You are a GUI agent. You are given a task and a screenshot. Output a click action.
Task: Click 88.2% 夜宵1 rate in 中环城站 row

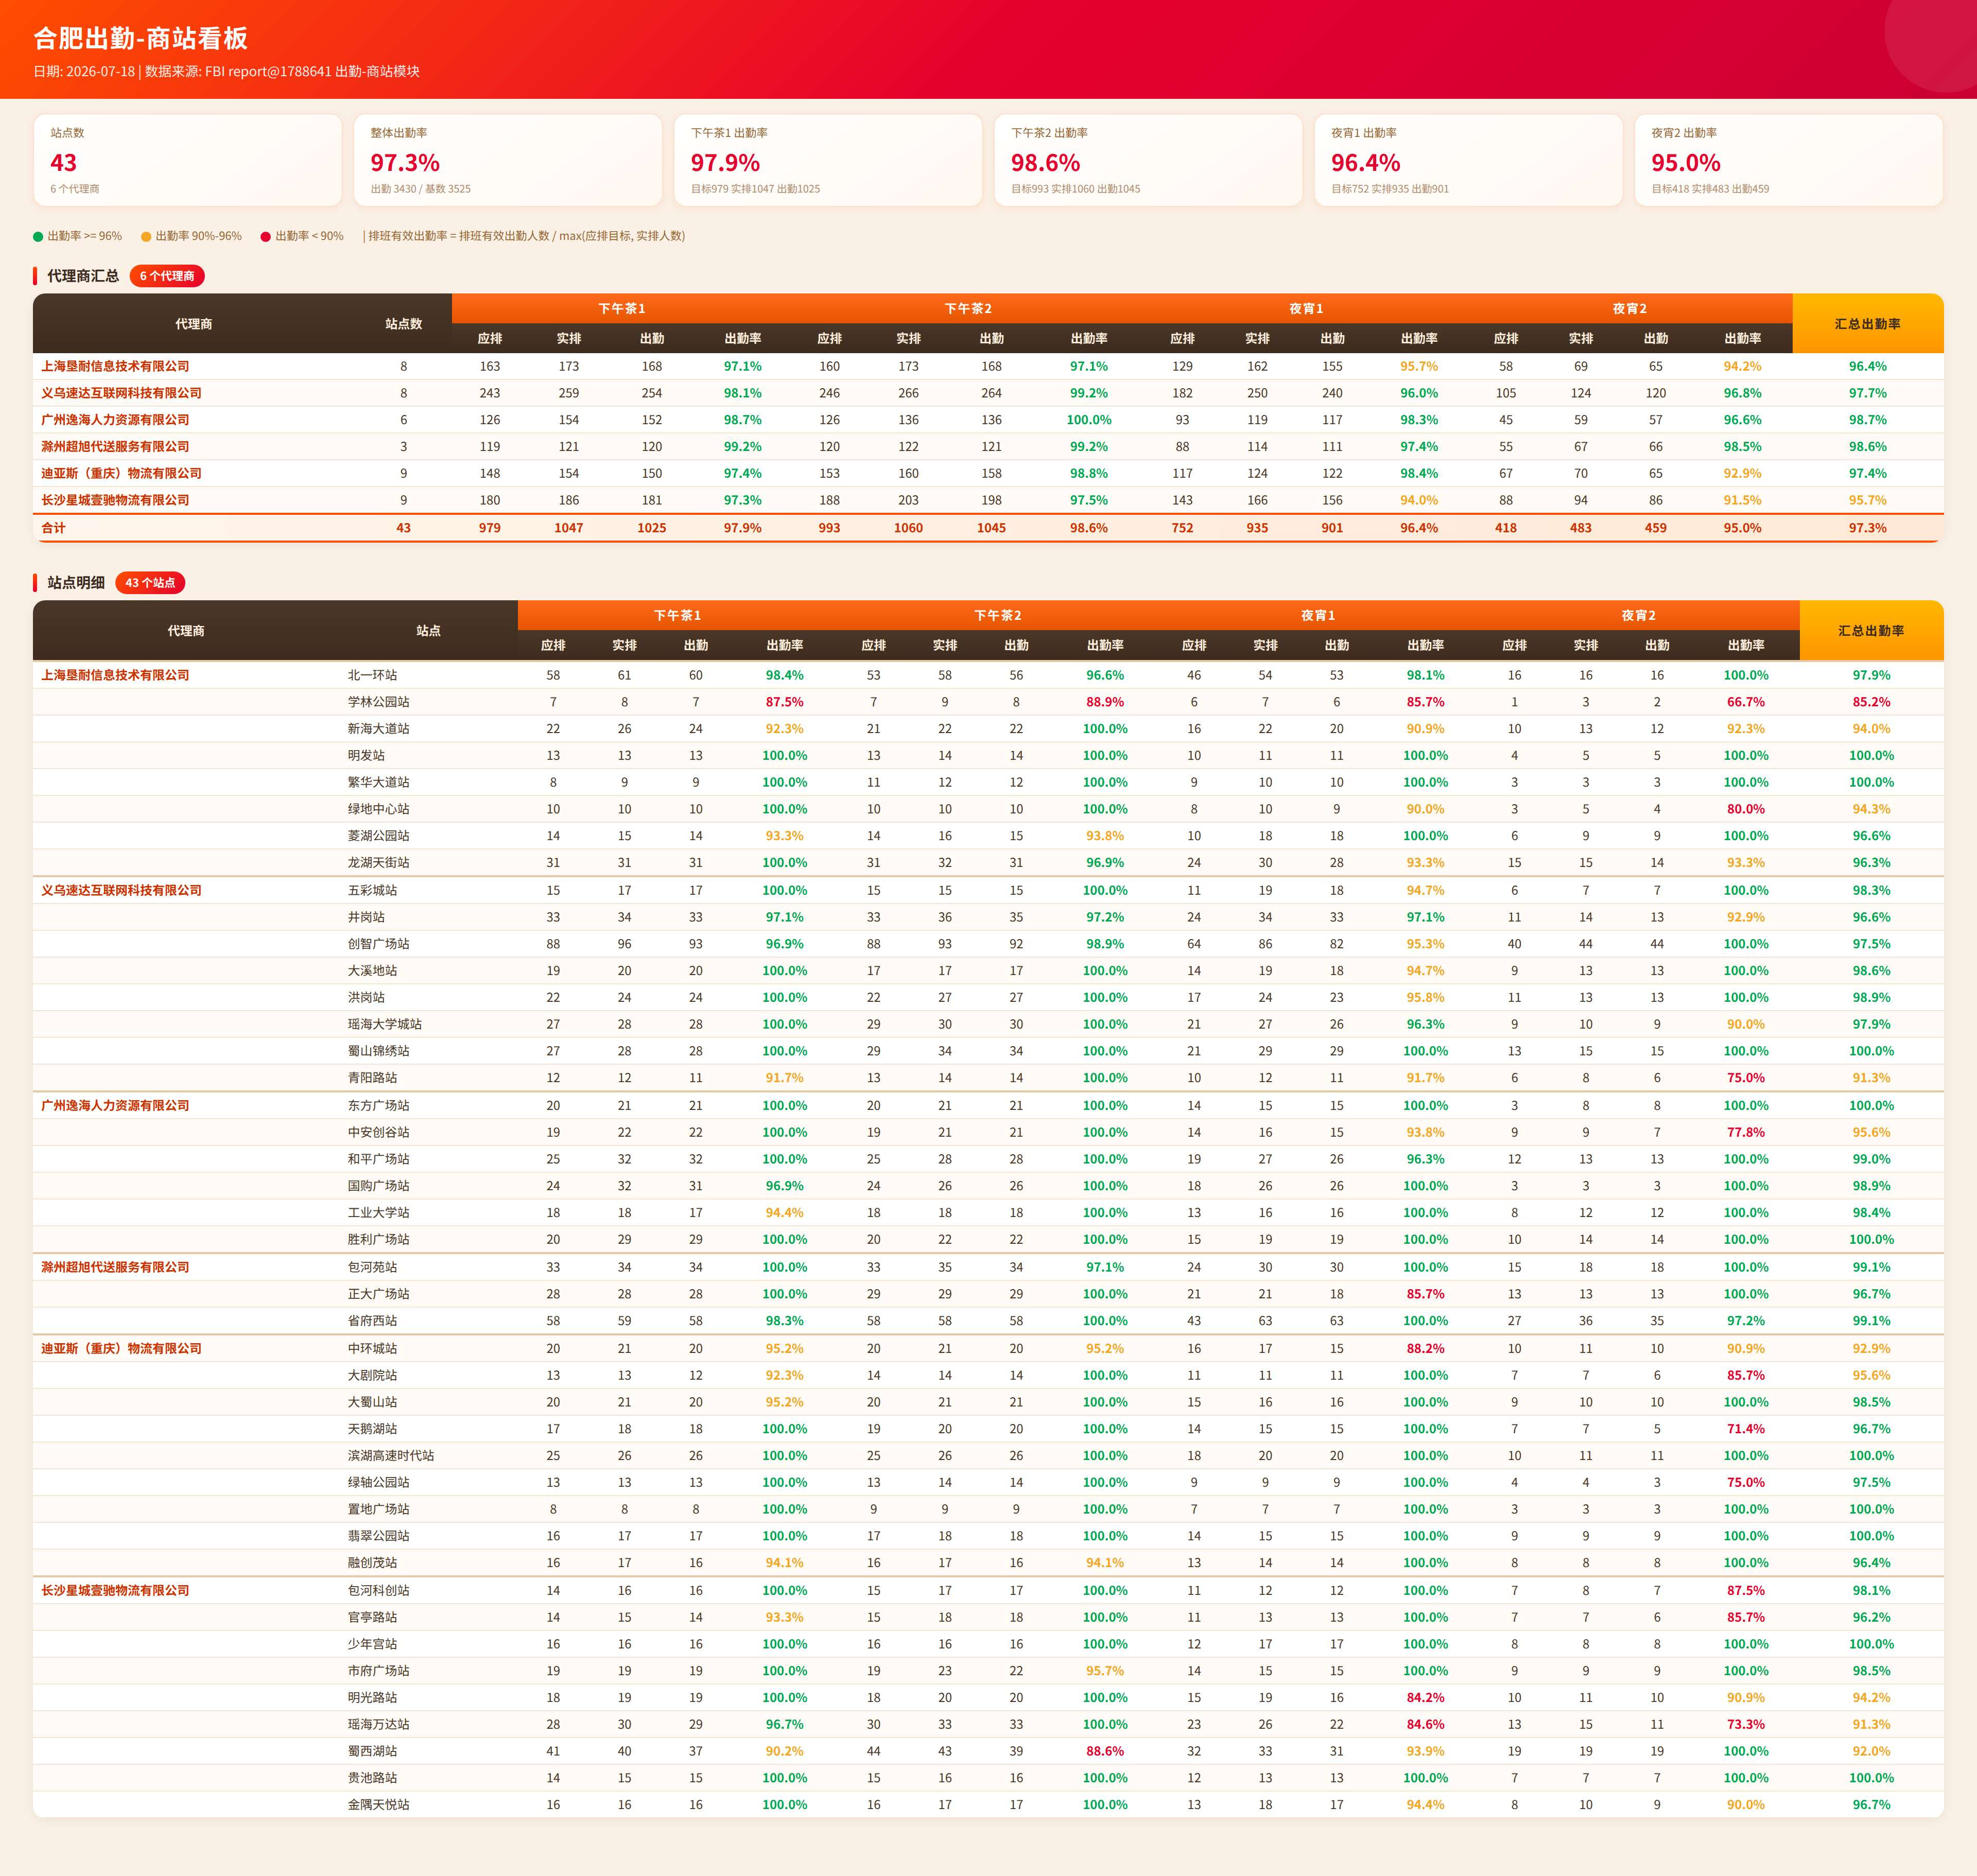[1425, 1349]
